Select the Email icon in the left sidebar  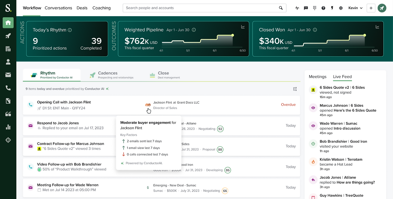click(x=8, y=75)
